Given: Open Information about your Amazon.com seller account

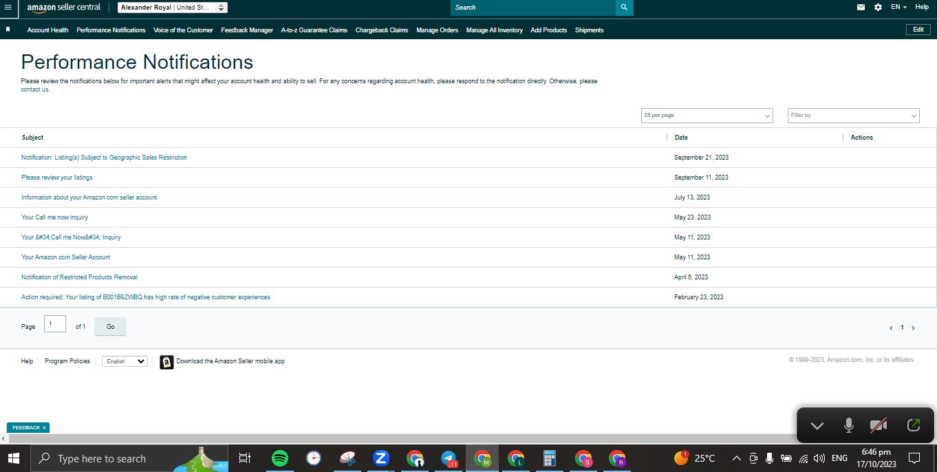Looking at the screenshot, I should (89, 197).
